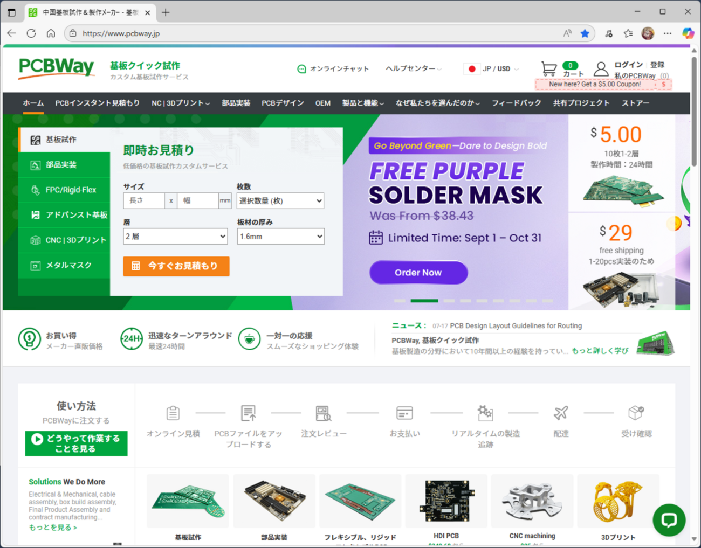Click the もっと詳しく学び link
Image resolution: width=701 pixels, height=548 pixels.
pyautogui.click(x=600, y=351)
